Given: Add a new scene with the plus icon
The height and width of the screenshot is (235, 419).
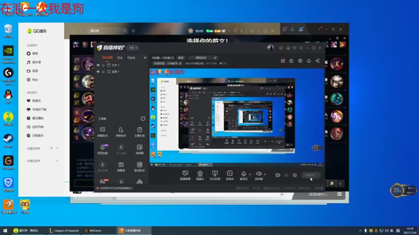Looking at the screenshot, I should click(145, 57).
